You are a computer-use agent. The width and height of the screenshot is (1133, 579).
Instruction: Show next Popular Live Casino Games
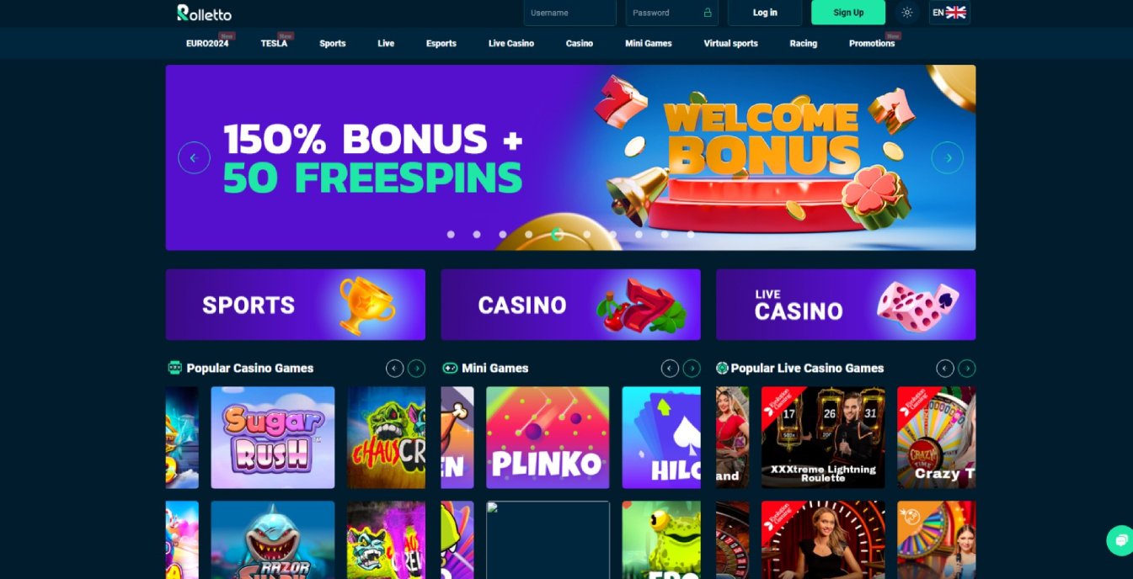[967, 368]
